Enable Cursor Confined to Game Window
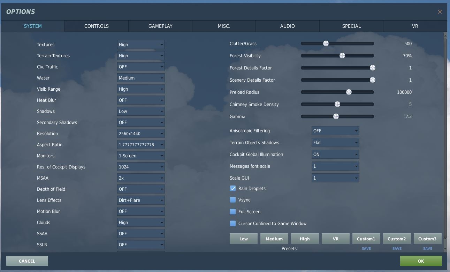The image size is (450, 272). 233,223
